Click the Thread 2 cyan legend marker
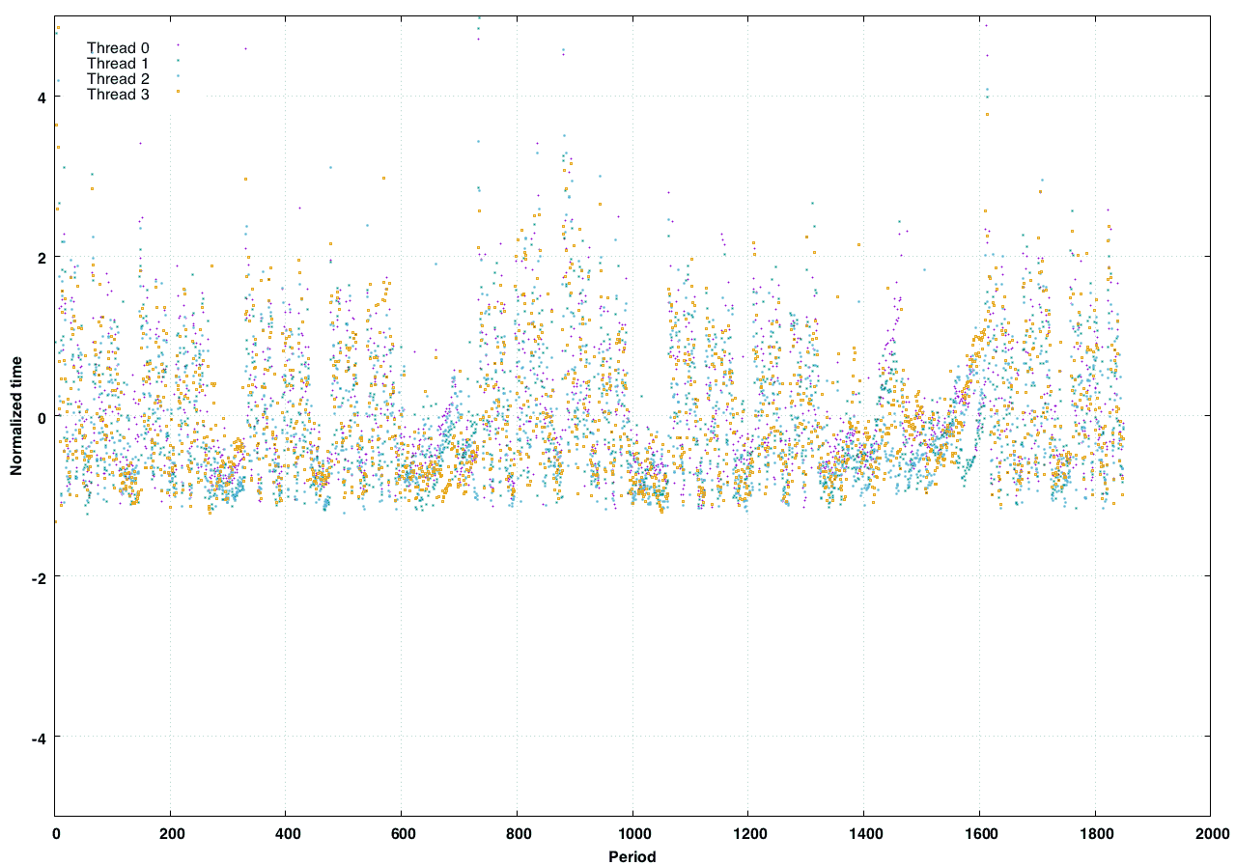The image size is (1236, 865). pos(179,76)
